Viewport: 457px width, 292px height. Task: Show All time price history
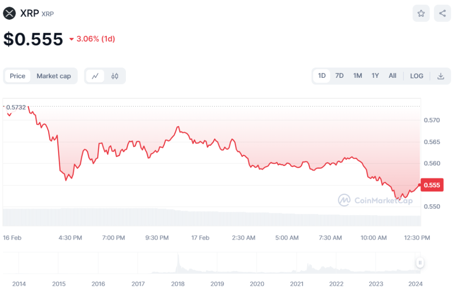point(392,76)
